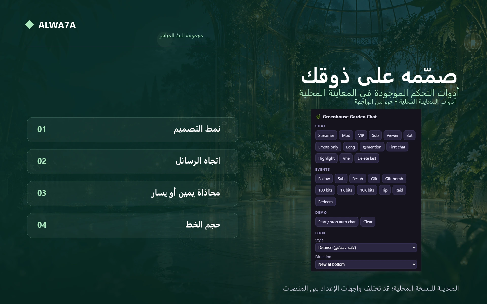Click the VIP chat button
The image size is (487, 304).
pyautogui.click(x=361, y=135)
